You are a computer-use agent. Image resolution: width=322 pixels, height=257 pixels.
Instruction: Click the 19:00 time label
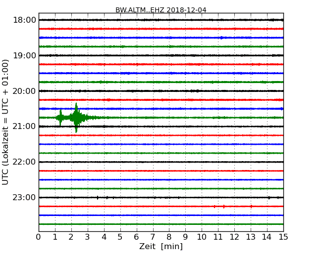click(24, 55)
